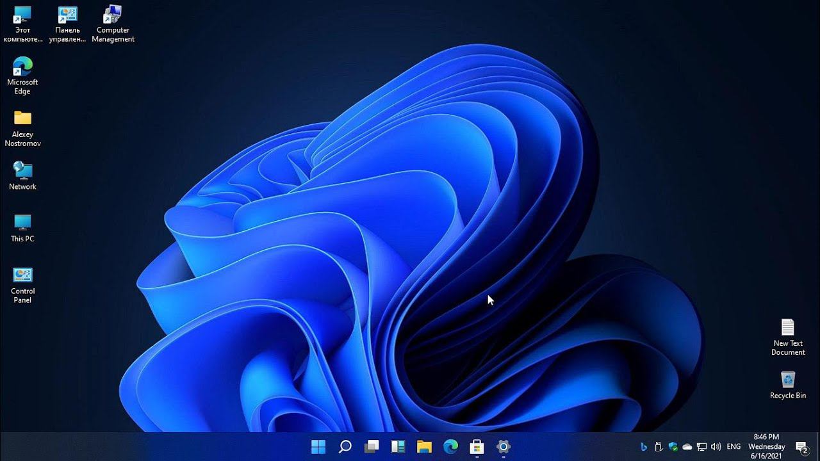Viewport: 820px width, 461px height.
Task: Select the Control Panel desktop icon
Action: (22, 285)
